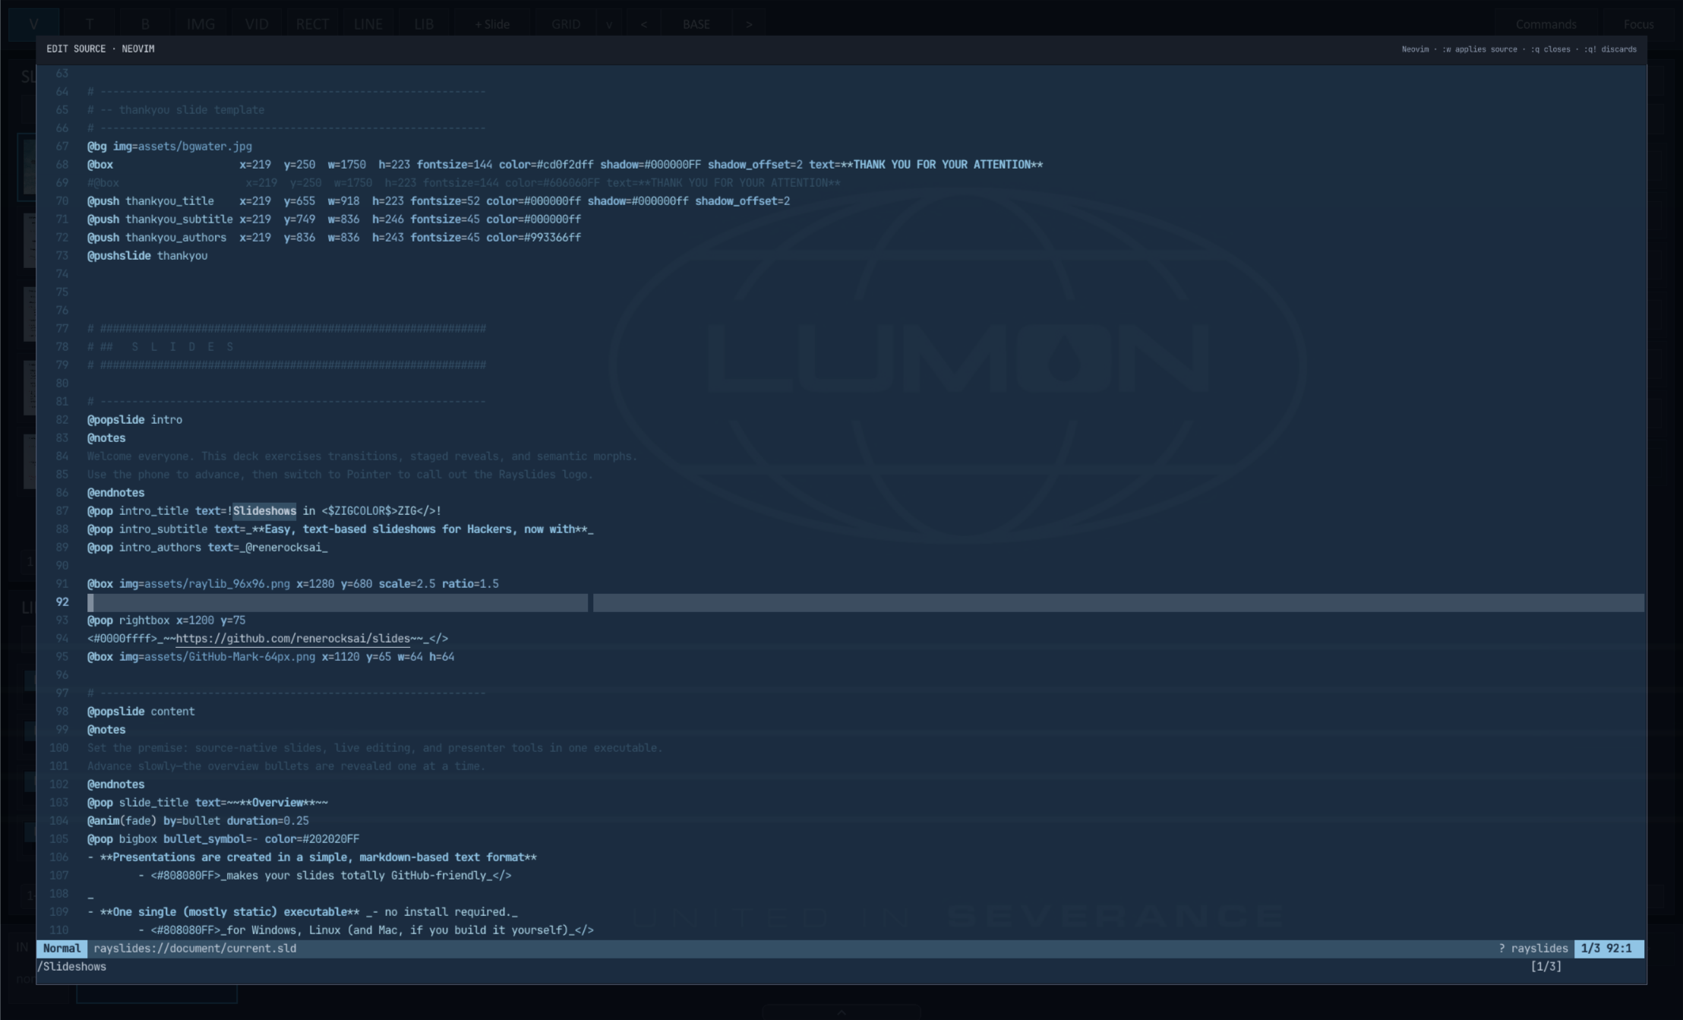Click the ':w applies source' hint text
The image size is (1683, 1020).
click(1479, 49)
